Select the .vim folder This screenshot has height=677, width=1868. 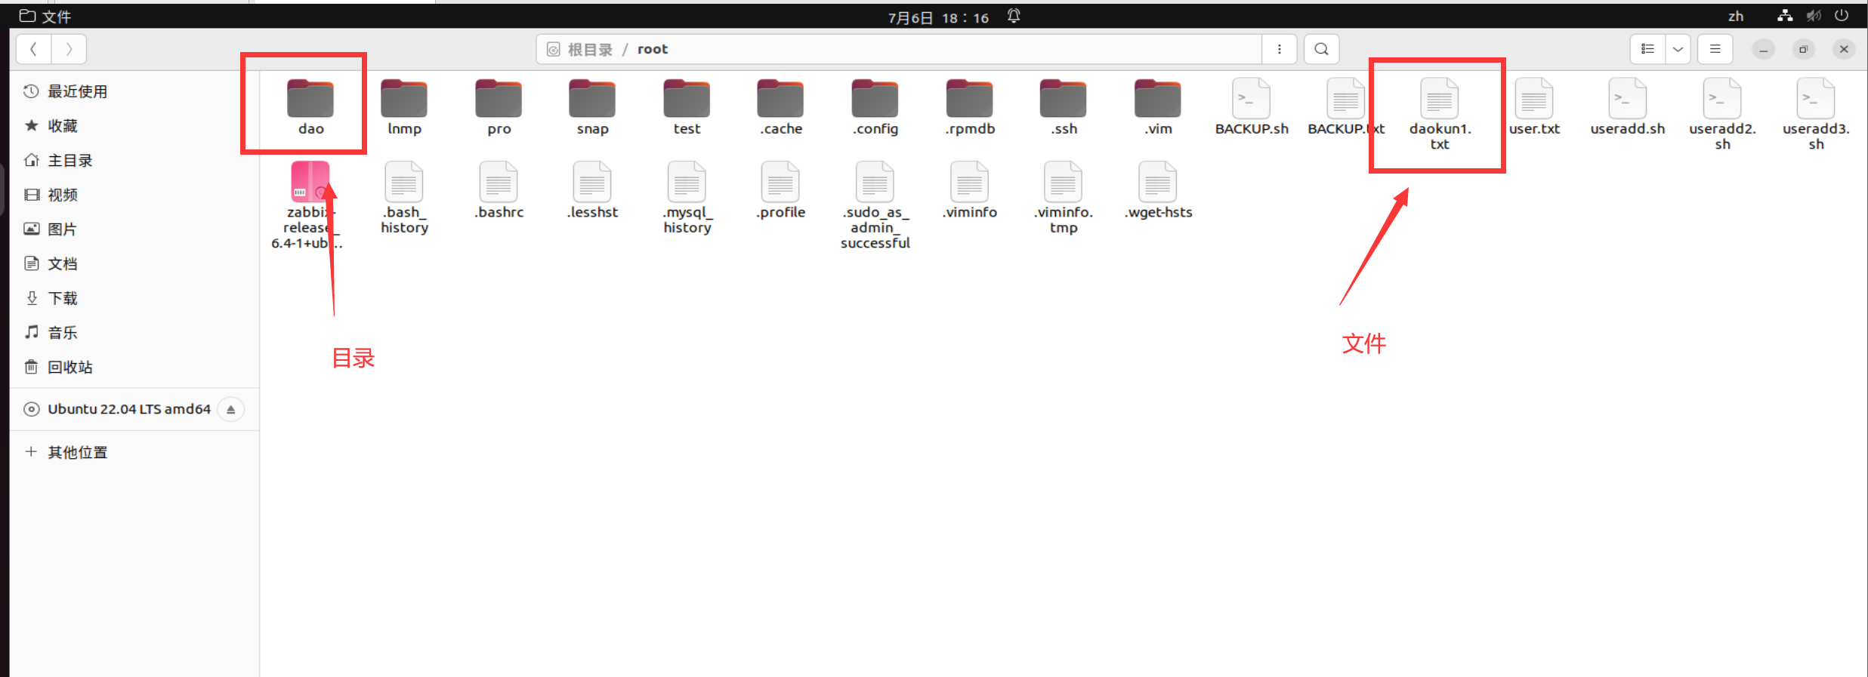click(x=1157, y=107)
